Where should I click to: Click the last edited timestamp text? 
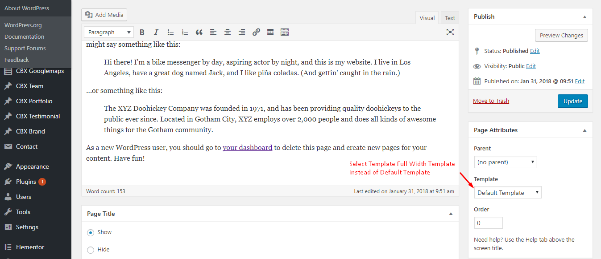404,191
